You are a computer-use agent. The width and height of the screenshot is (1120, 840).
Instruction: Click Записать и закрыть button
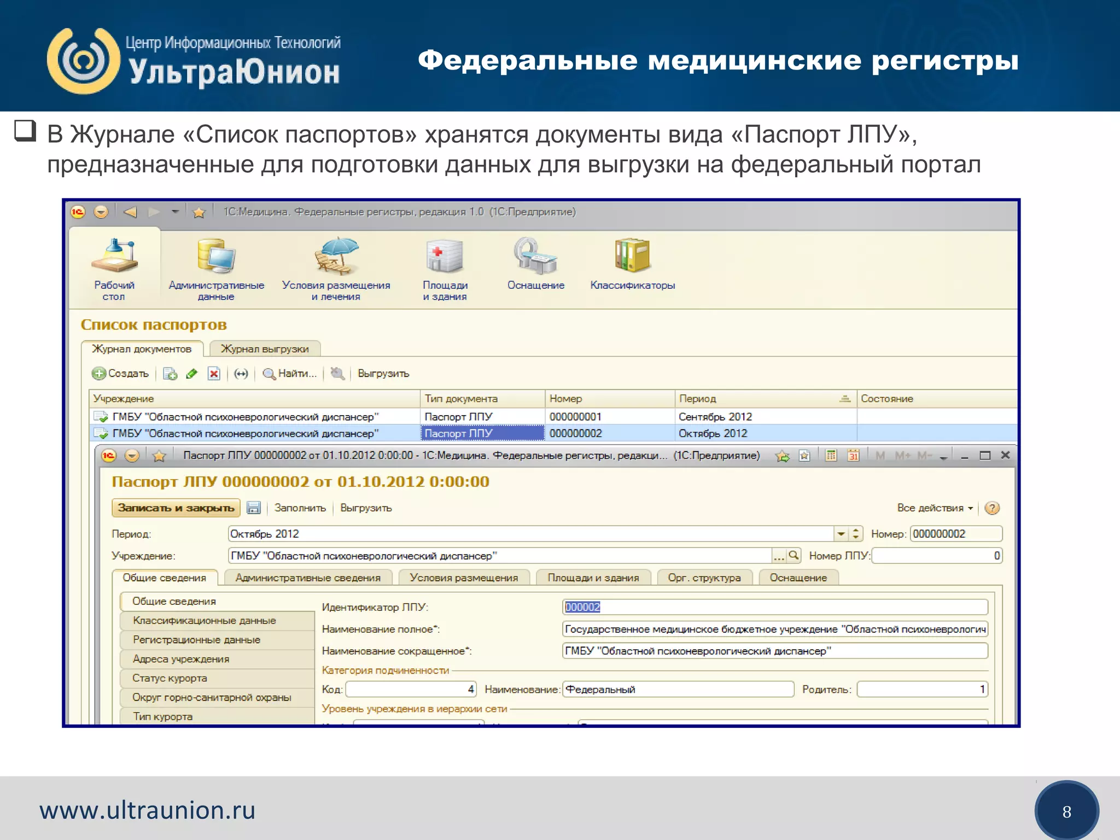coord(176,508)
